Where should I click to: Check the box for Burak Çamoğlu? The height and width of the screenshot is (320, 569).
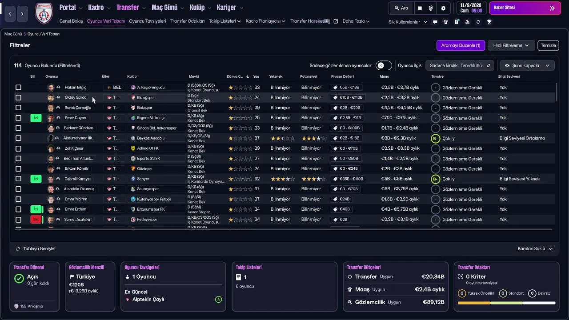[18, 108]
